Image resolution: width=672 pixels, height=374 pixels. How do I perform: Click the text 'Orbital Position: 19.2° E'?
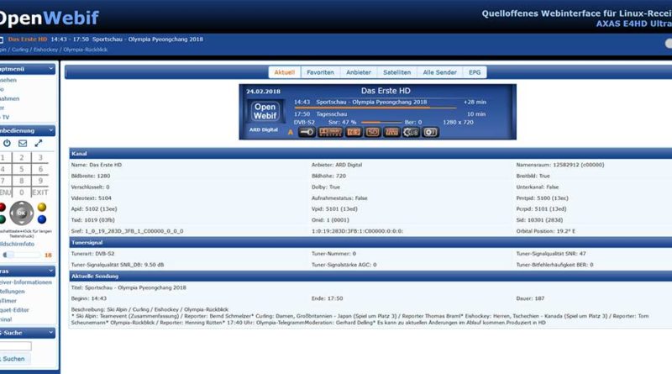545,231
